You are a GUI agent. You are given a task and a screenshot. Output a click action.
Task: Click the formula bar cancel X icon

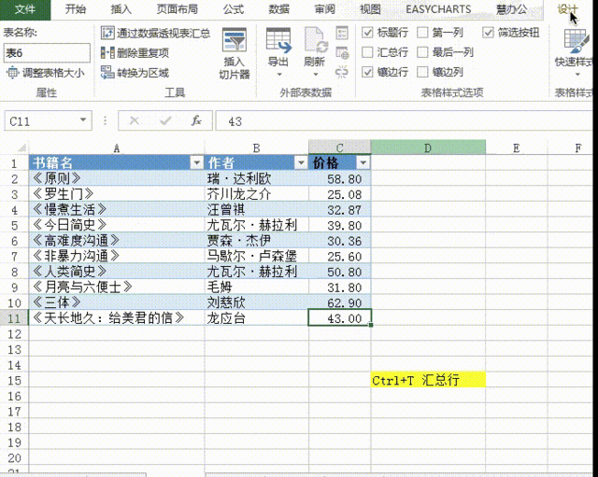(135, 121)
